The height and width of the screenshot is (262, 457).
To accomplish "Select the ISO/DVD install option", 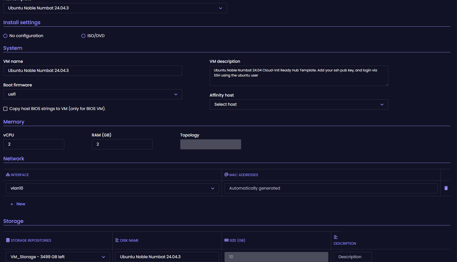I will coord(83,36).
